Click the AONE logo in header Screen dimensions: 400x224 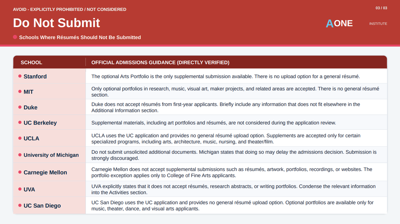coord(339,23)
